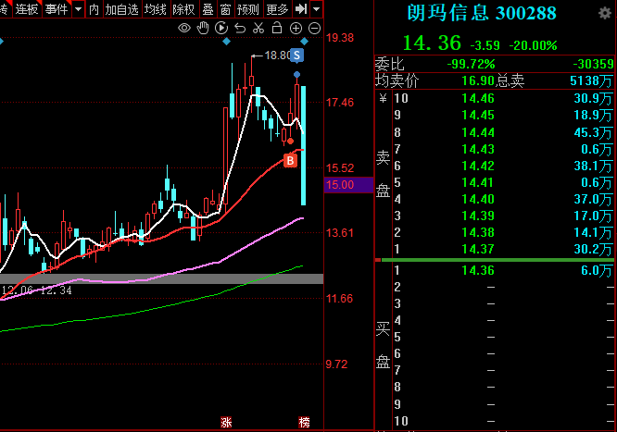617x432 pixels.
Task: Select the 连板 tab
Action: click(x=27, y=9)
